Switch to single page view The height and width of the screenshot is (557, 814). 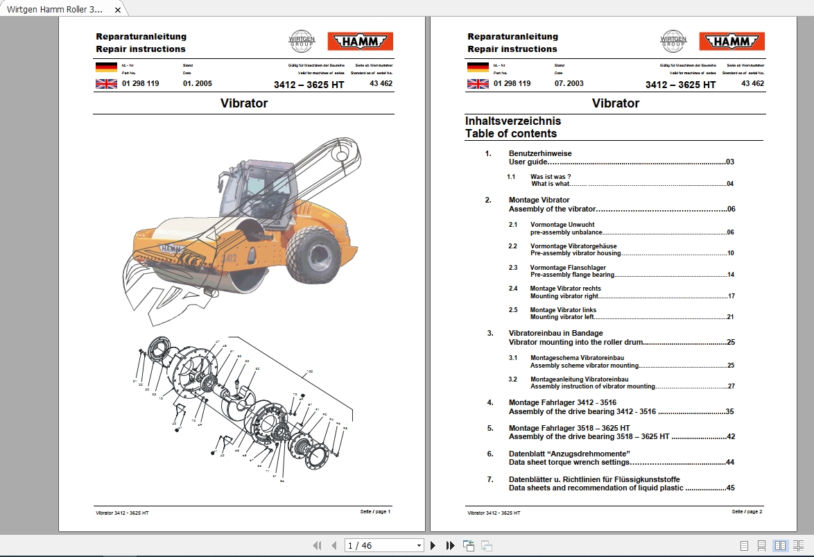[x=744, y=545]
